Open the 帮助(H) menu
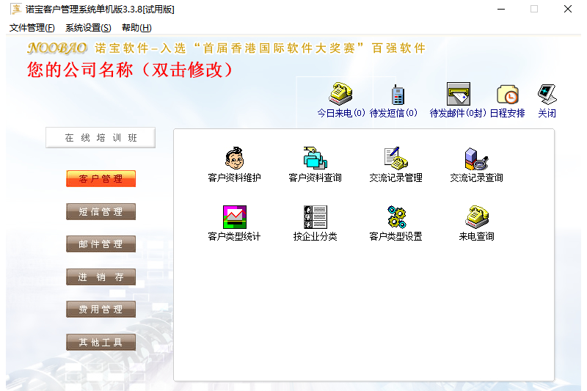This screenshot has height=391, width=587. (x=136, y=28)
